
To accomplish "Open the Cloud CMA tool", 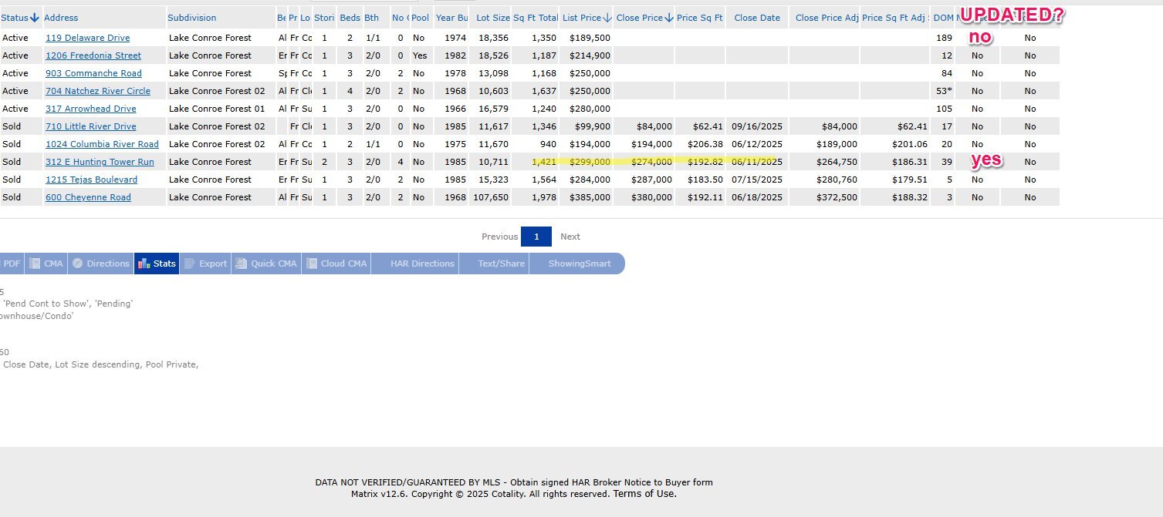I will click(x=336, y=264).
